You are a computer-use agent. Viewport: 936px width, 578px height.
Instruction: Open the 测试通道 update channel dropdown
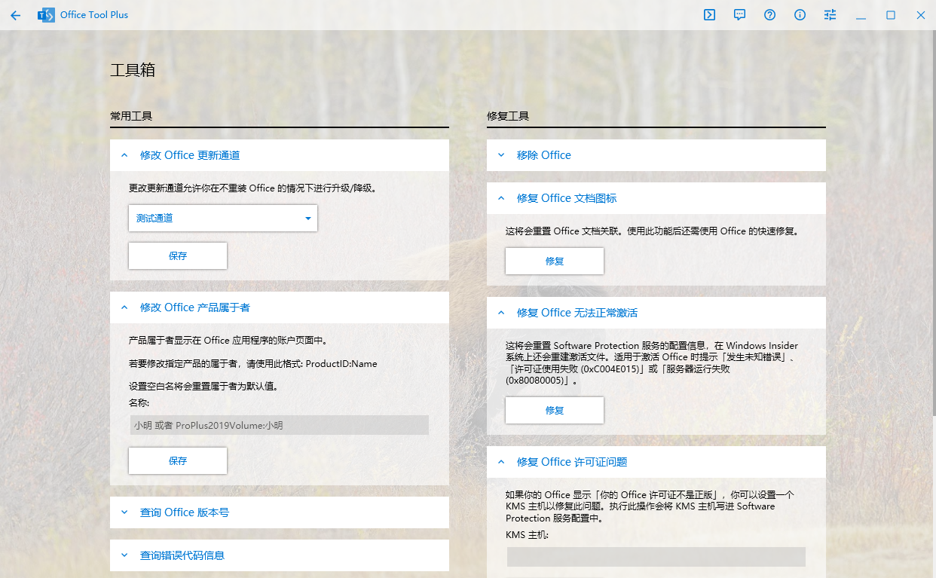(223, 219)
